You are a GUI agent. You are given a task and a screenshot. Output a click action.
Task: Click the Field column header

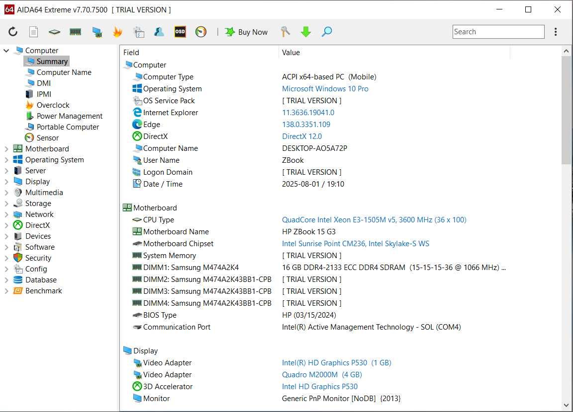pyautogui.click(x=199, y=53)
